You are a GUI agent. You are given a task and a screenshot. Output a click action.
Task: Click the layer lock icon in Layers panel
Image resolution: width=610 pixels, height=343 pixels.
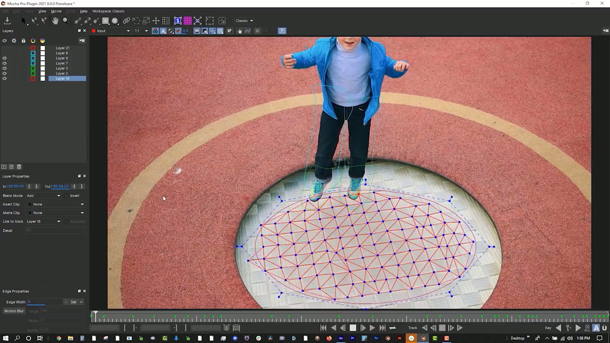pos(24,41)
